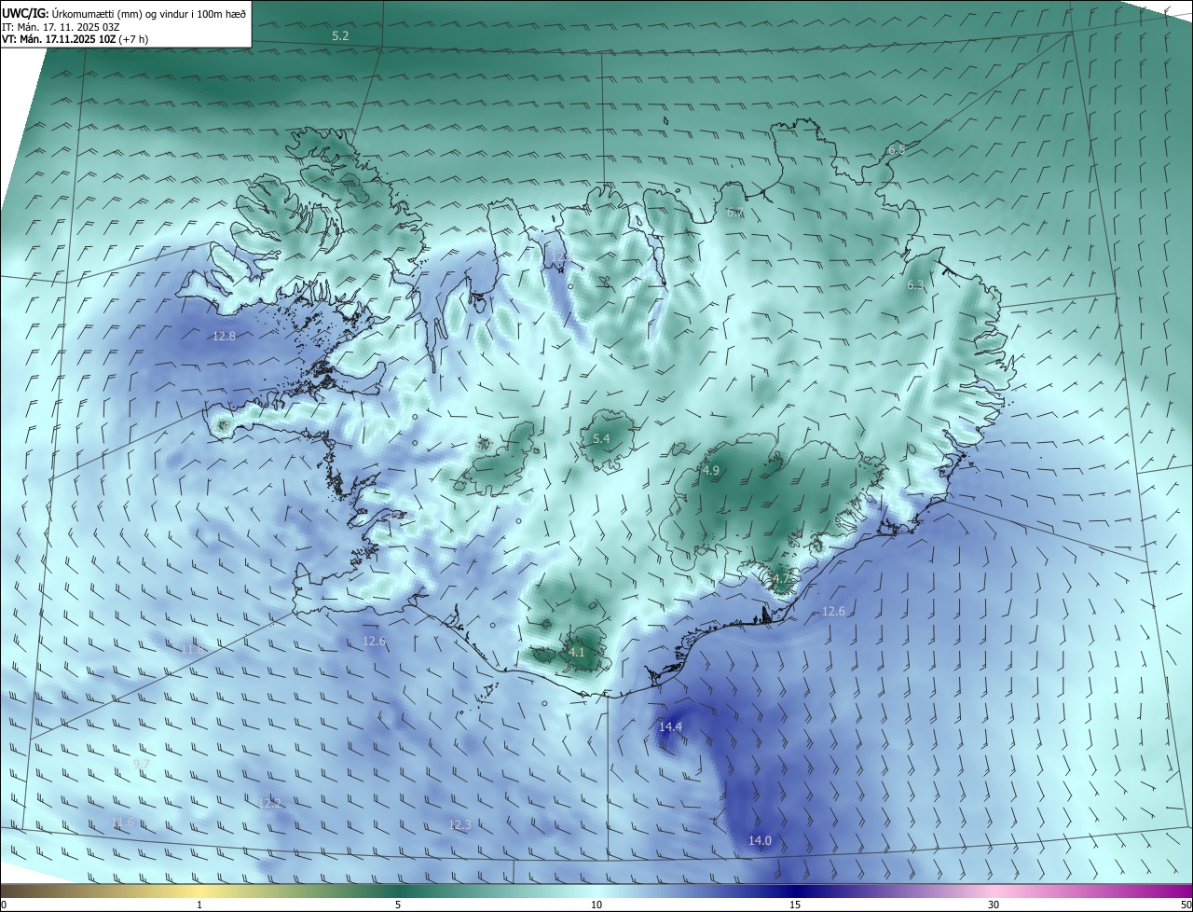
Task: Select the 'VT: Mán. 17.11.2025 10Z (+7 h)' line
Action: [x=75, y=39]
